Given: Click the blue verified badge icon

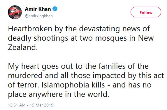Looking at the screenshot, I should click(x=55, y=9).
